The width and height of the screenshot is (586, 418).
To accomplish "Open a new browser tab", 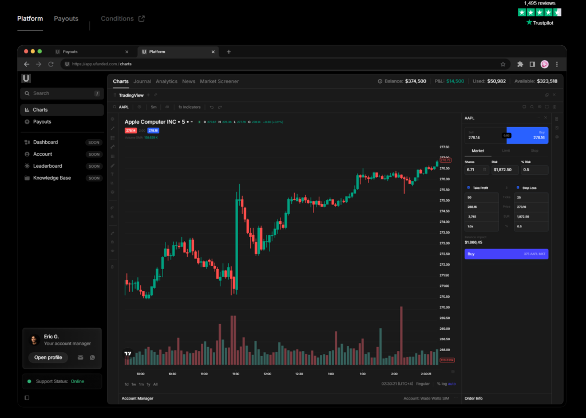I will (229, 52).
